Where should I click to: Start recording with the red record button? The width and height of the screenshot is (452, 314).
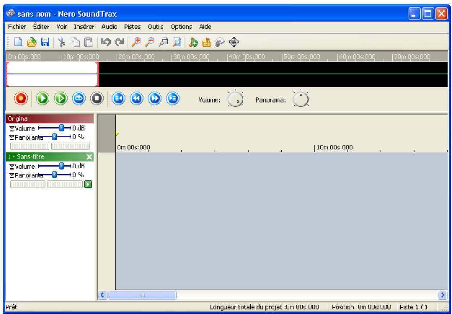pos(21,98)
